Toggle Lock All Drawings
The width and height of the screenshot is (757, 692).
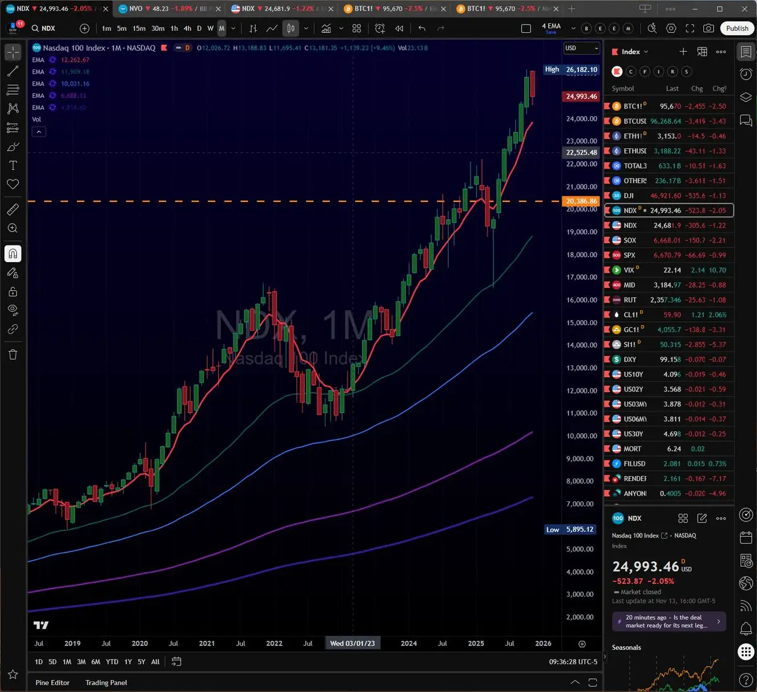coord(13,292)
